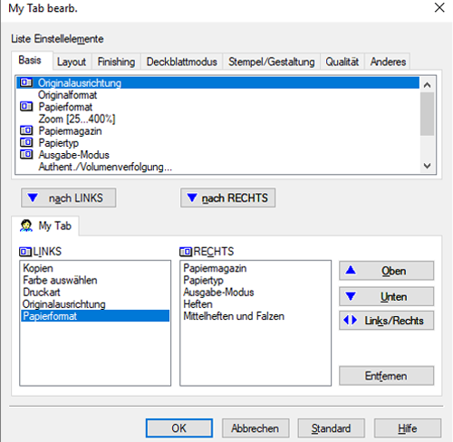Cancel with the Abbrechen button
Screen dimensions: 453x442
pyautogui.click(x=255, y=428)
